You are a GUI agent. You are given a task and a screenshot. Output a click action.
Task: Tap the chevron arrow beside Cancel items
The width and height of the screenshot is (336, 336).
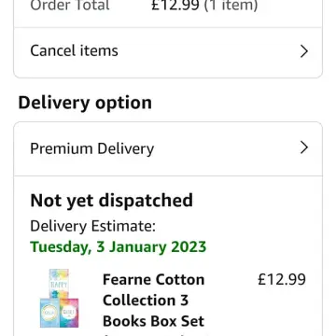tap(304, 51)
